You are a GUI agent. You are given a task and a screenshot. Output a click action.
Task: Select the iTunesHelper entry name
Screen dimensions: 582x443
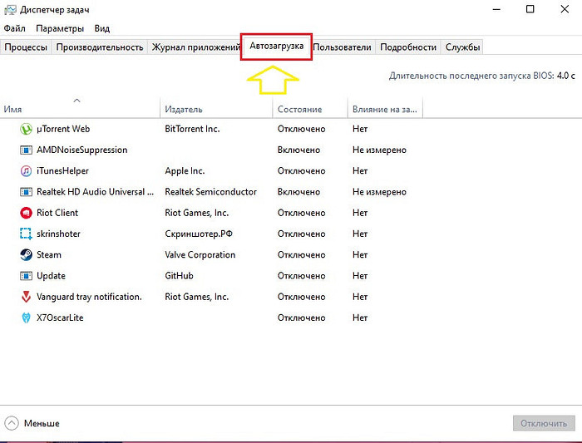tap(62, 171)
